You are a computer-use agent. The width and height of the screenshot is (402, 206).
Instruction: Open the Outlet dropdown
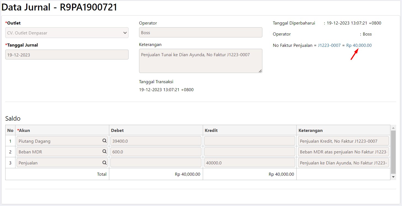pos(67,33)
